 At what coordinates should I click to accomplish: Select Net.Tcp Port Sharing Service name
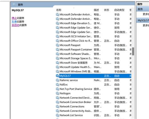(x=76, y=89)
